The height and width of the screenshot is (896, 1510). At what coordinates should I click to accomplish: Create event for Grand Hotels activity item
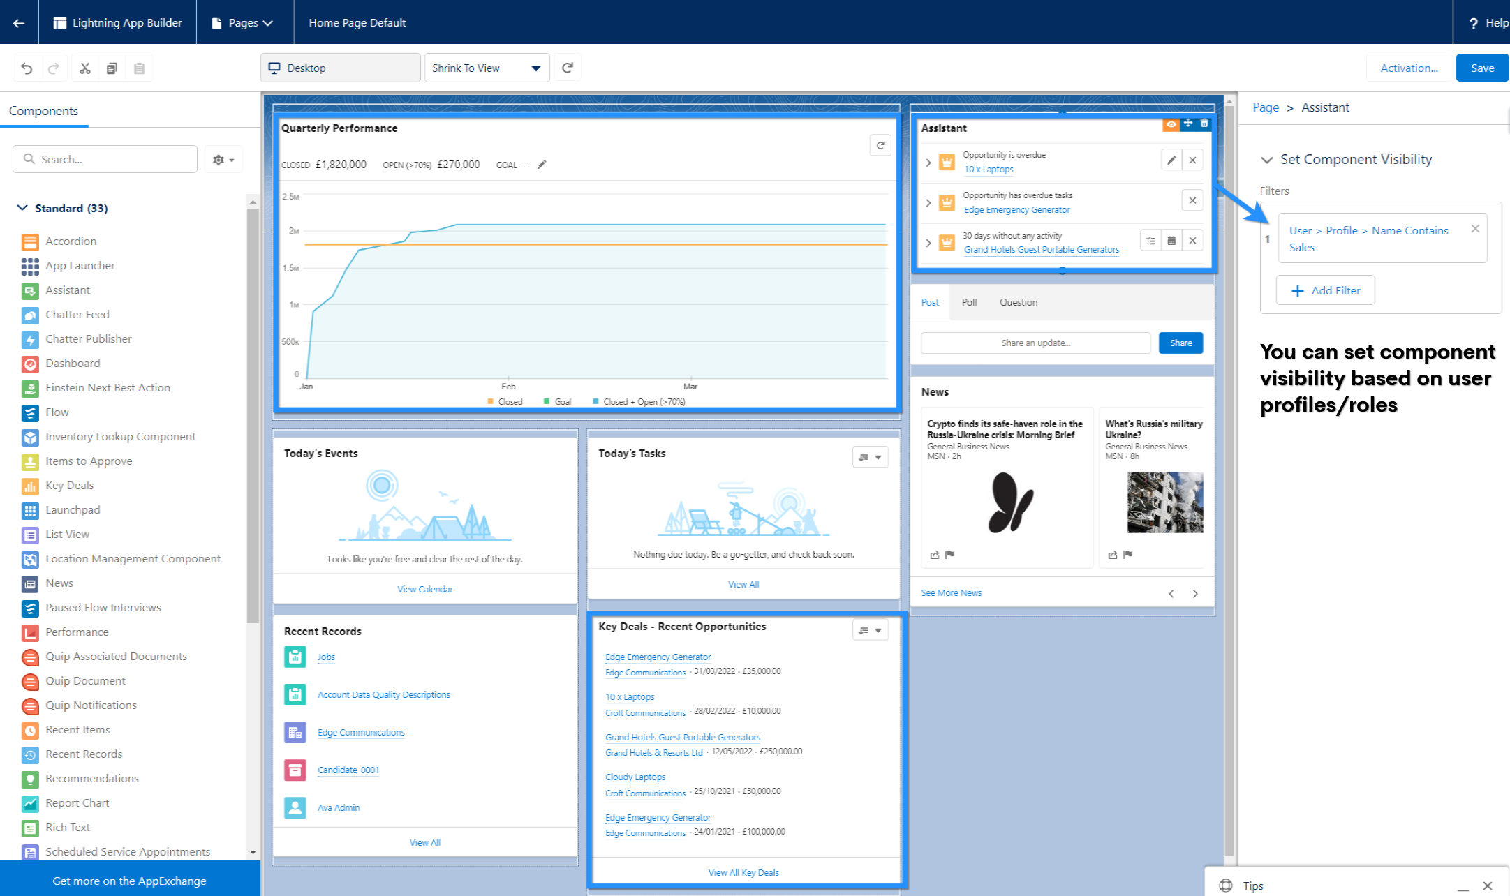point(1171,241)
